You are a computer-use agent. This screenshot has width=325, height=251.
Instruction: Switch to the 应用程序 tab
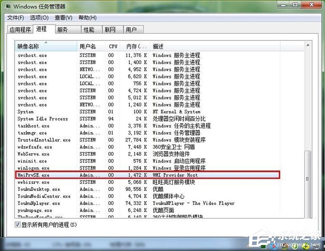point(20,30)
